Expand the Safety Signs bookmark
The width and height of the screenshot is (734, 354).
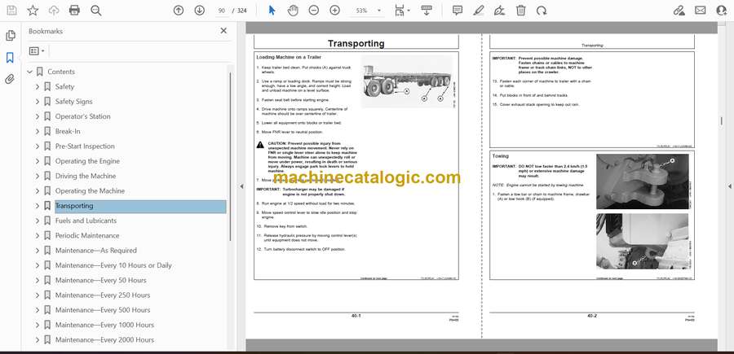[x=38, y=102]
